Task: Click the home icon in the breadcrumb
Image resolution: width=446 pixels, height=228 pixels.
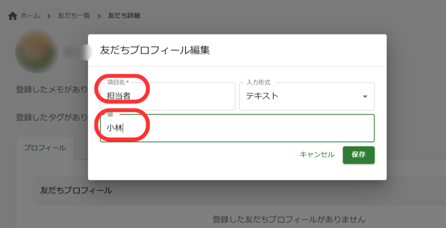Action: (13, 16)
